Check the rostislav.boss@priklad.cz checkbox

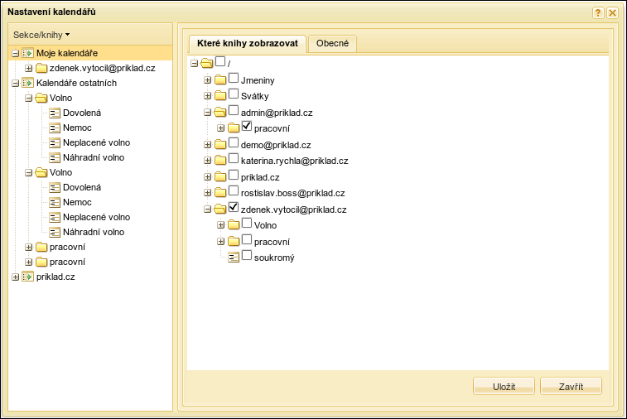click(x=234, y=191)
